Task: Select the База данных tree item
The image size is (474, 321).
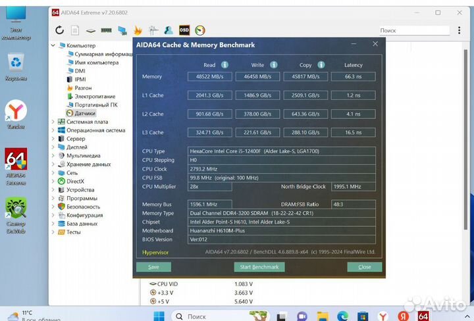Action: (x=78, y=224)
